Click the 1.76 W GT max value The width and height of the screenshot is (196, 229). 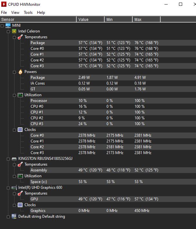[x=140, y=89]
